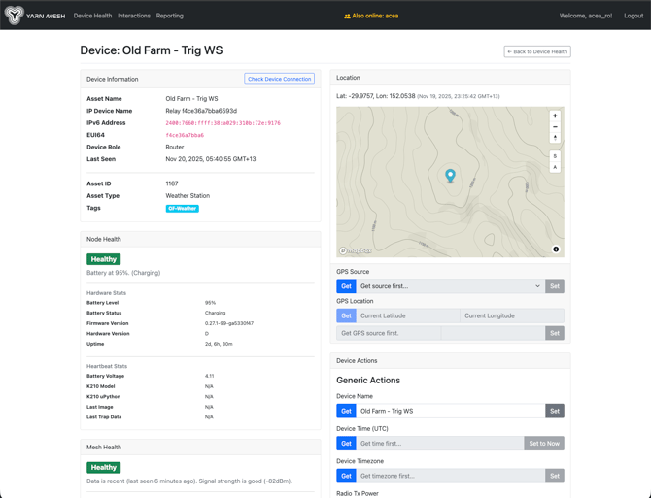The image size is (651, 498).
Task: Click the device location pin on map
Action: (x=450, y=175)
